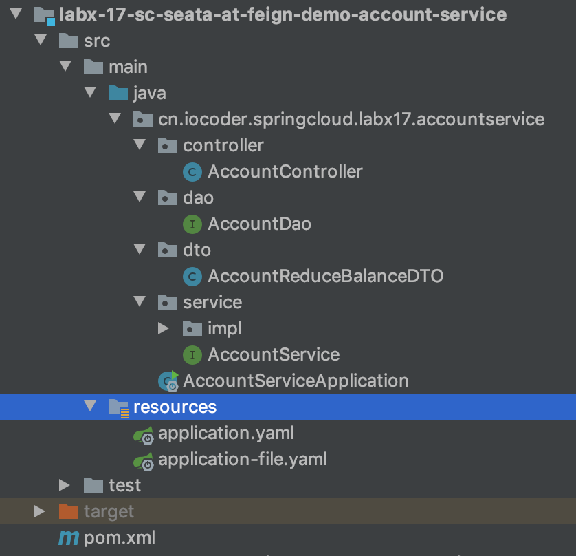Collapse the resources folder arrow
Screen dimensions: 576x556
coord(89,407)
